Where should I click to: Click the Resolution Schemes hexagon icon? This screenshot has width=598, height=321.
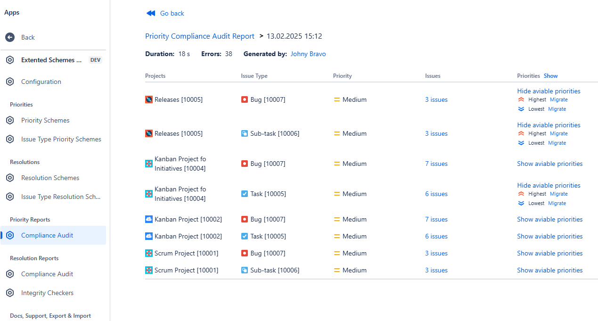(x=10, y=178)
